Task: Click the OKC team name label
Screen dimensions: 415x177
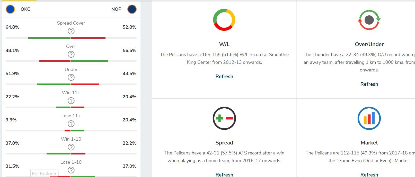Action: (x=25, y=9)
